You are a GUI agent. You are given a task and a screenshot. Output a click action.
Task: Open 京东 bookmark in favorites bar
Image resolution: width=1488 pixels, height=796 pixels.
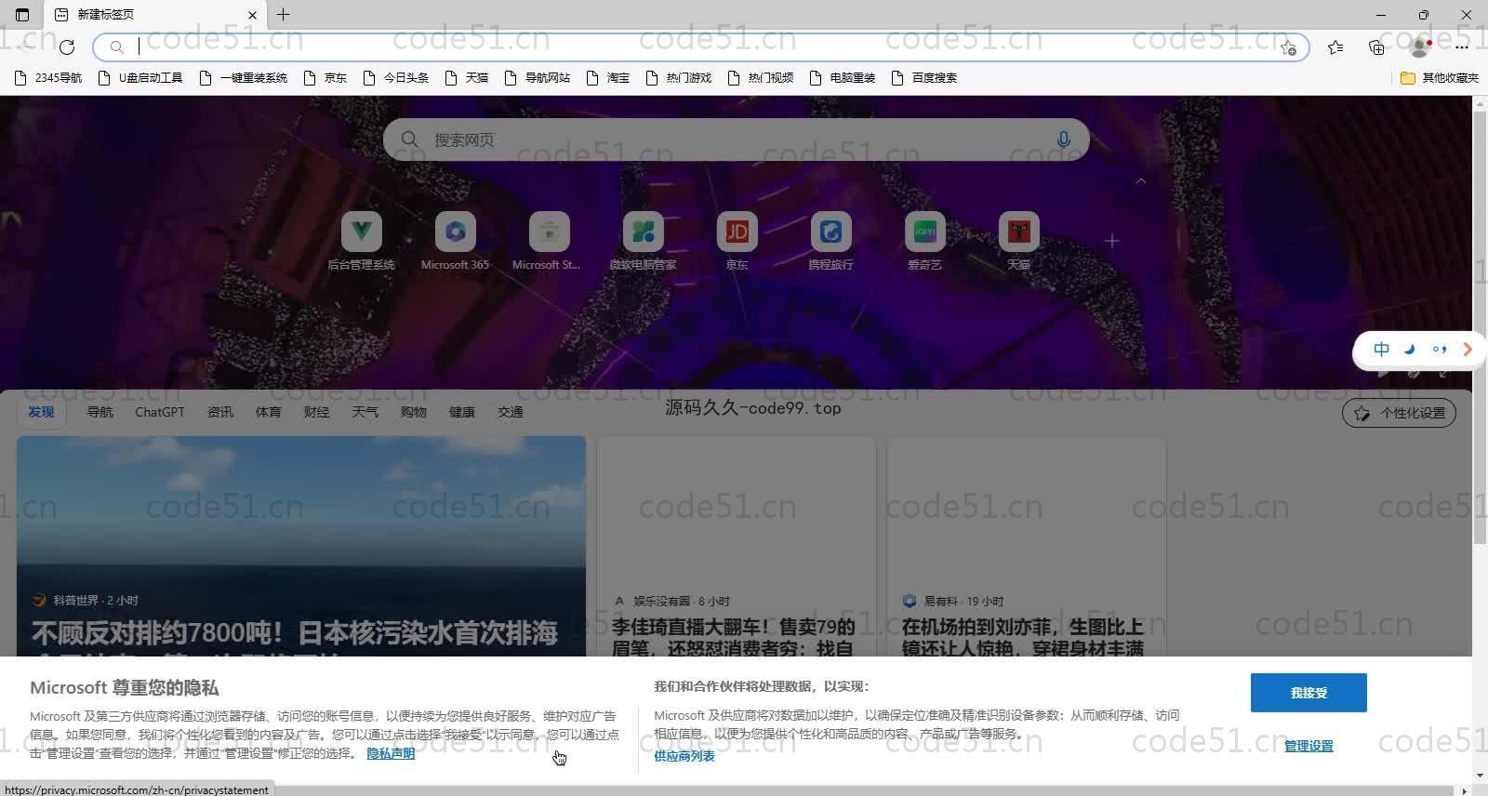tap(325, 78)
